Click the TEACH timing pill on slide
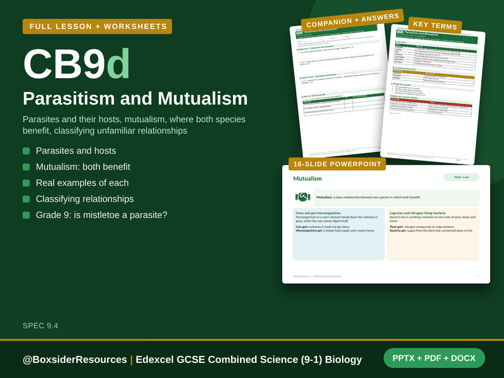Image resolution: width=504 pixels, height=378 pixels. [x=462, y=177]
